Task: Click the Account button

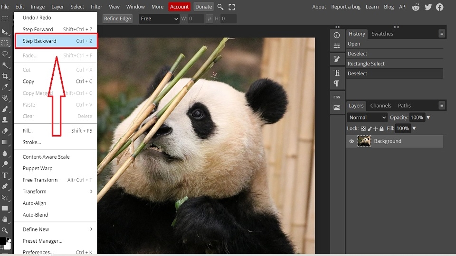Action: point(179,7)
